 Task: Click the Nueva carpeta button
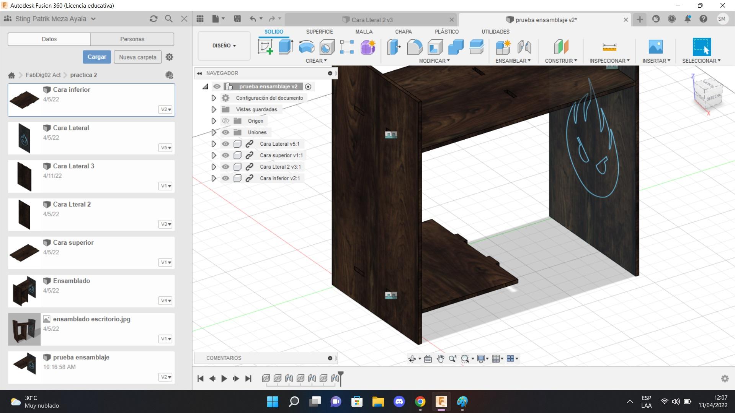pyautogui.click(x=137, y=57)
